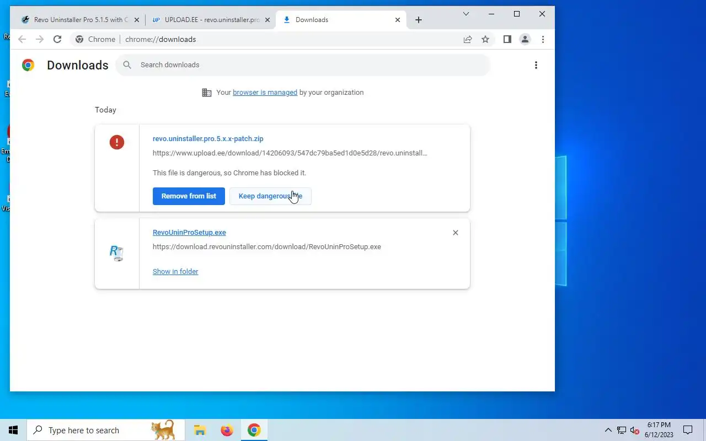The width and height of the screenshot is (706, 441).
Task: Click the Chrome icon on the taskbar
Action: coord(254,430)
